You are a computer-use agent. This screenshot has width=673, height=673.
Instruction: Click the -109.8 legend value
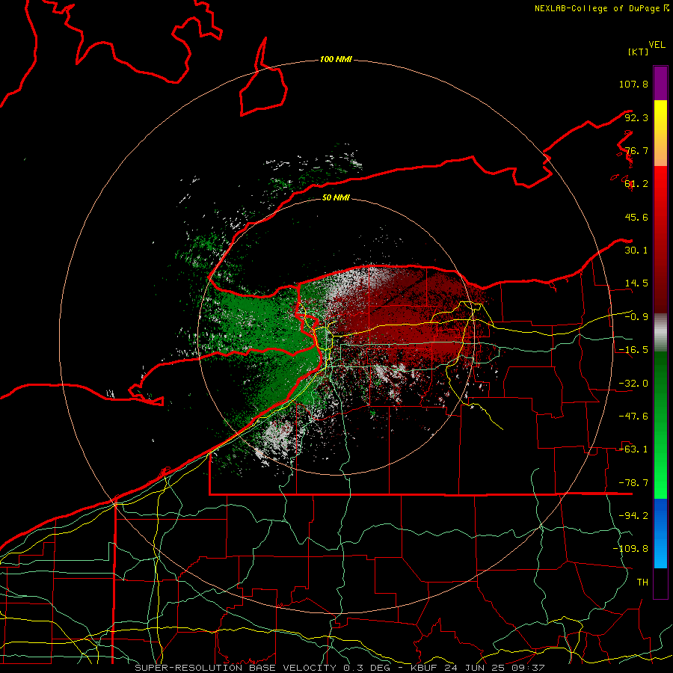(630, 549)
